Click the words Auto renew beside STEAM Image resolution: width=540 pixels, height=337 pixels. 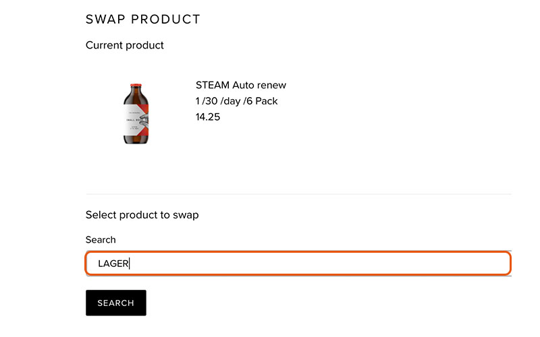click(259, 85)
